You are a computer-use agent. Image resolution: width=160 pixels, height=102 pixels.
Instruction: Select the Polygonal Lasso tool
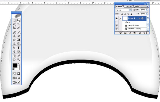(x=14, y=24)
